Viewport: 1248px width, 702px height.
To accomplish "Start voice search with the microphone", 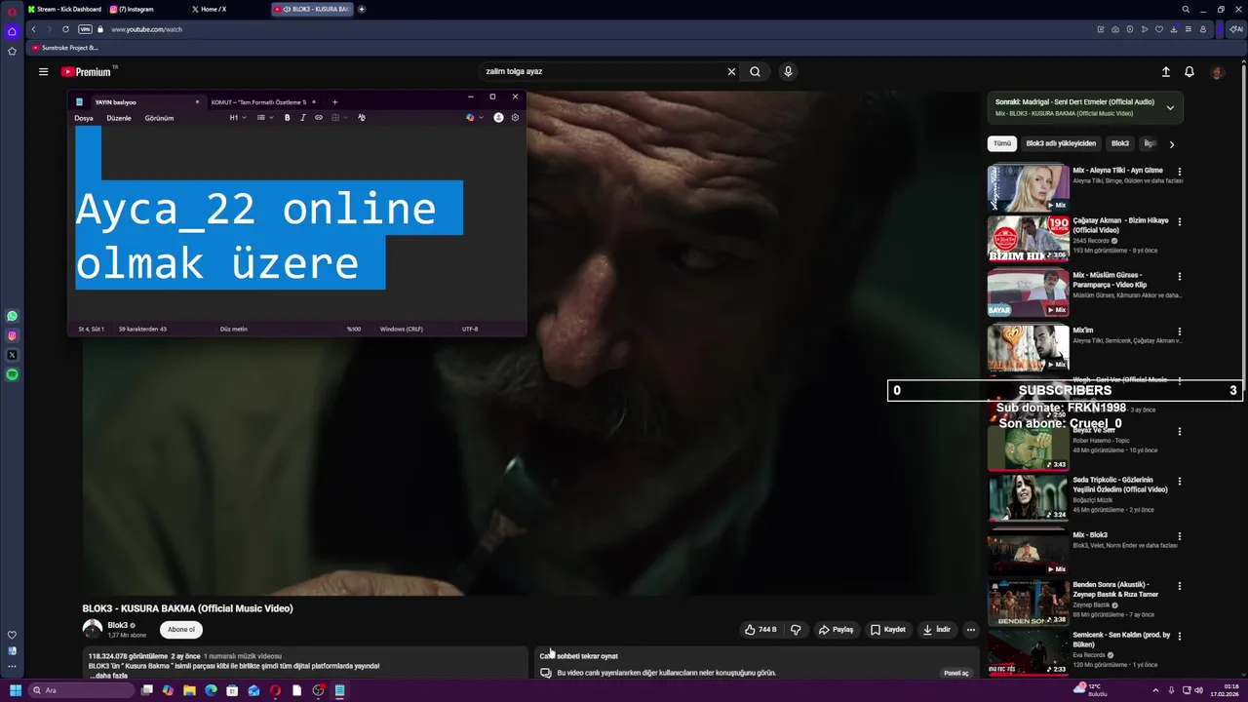I will pos(788,71).
